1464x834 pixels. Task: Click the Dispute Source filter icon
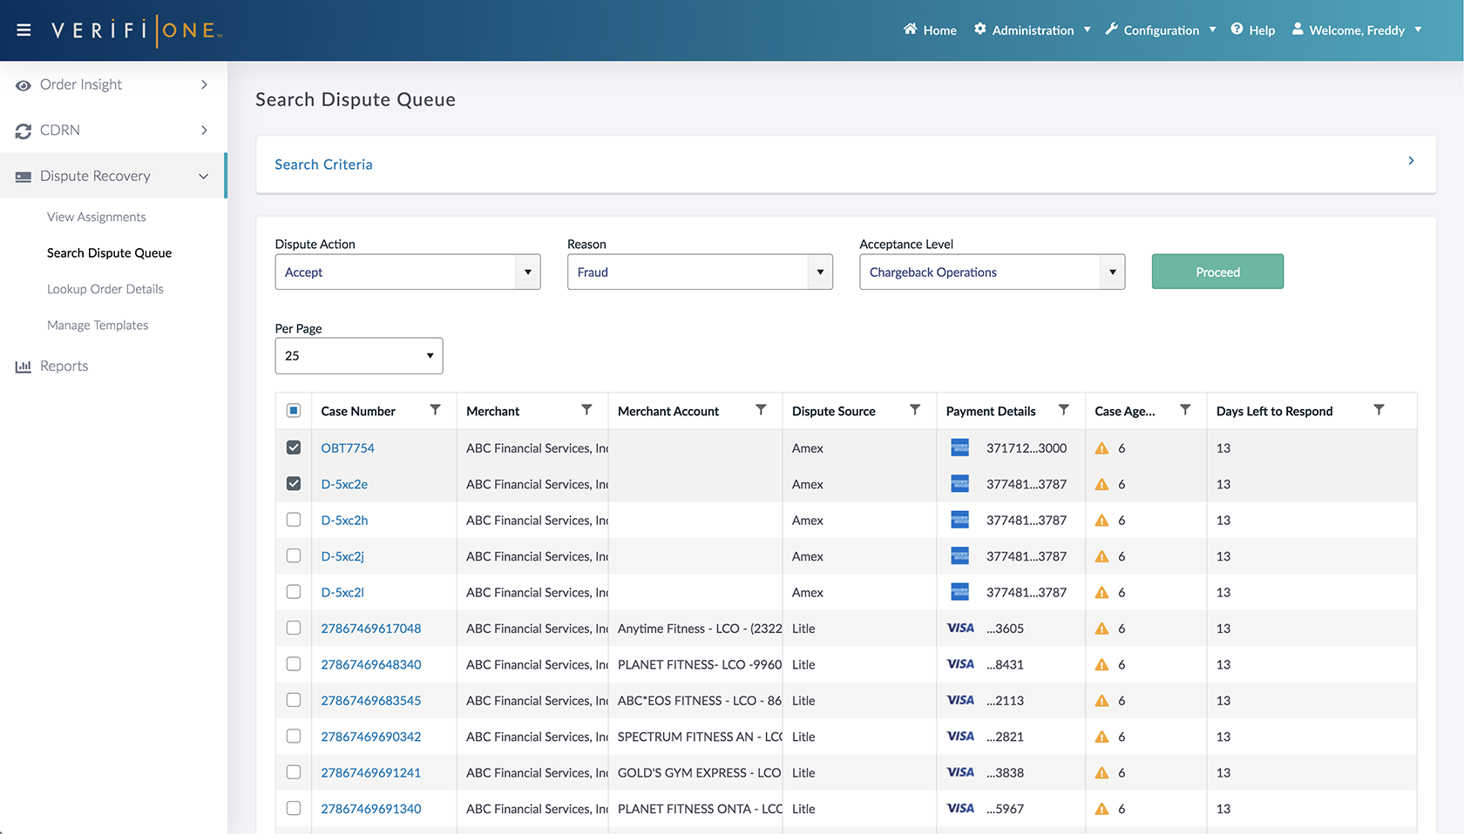915,410
